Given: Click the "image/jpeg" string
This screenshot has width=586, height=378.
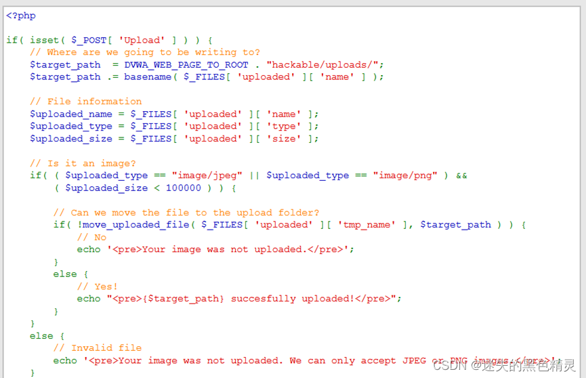Looking at the screenshot, I should 207,175.
